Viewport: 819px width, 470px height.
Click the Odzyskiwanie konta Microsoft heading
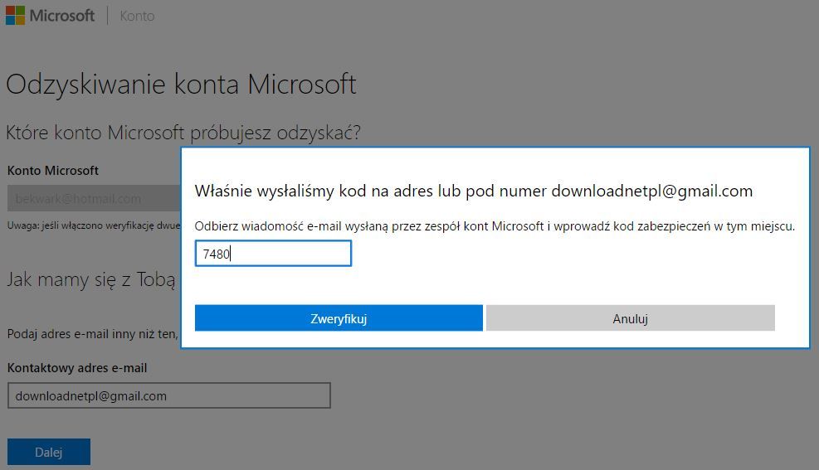click(181, 85)
